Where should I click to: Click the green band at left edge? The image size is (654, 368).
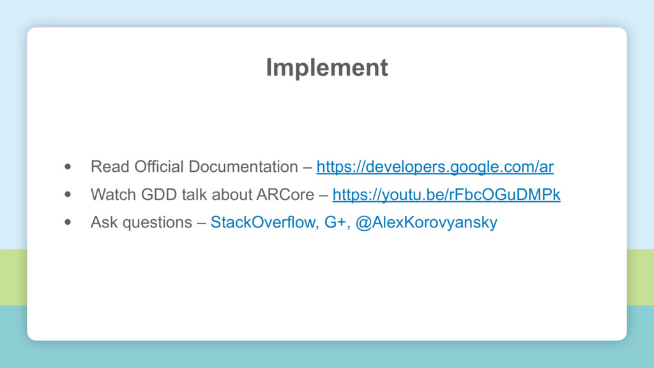tap(13, 277)
